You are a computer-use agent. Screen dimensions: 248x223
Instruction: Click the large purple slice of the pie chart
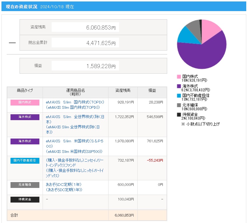pyautogui.click(x=204, y=56)
